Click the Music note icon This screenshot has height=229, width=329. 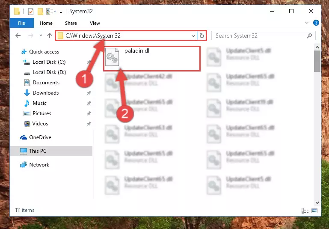[x=27, y=103]
